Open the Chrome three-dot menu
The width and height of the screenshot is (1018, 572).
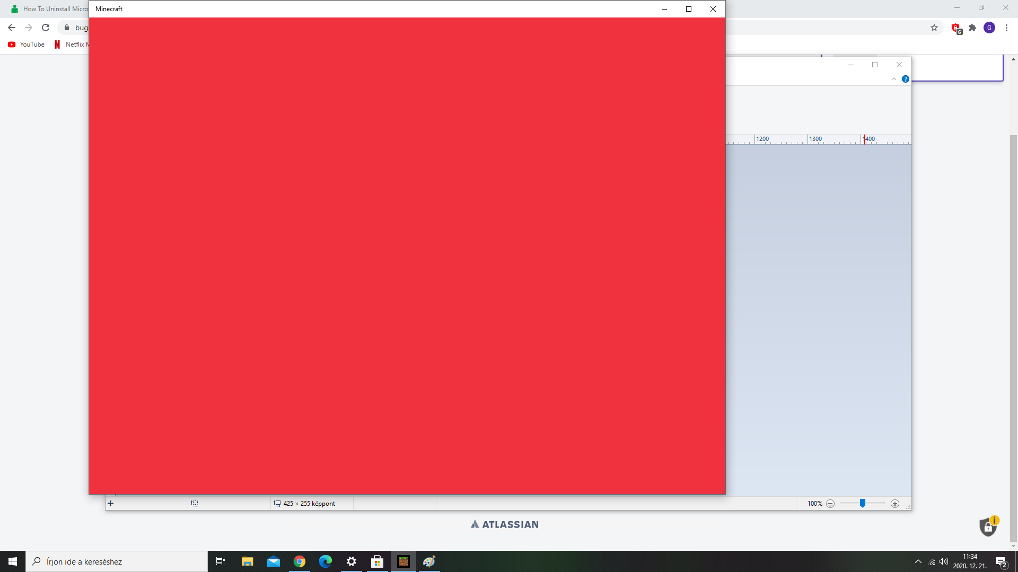click(x=1006, y=28)
